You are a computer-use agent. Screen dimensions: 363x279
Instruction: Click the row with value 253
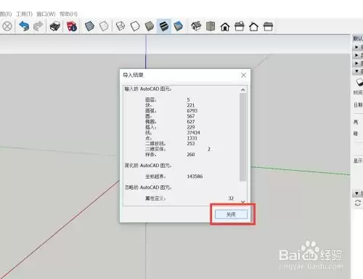click(170, 144)
